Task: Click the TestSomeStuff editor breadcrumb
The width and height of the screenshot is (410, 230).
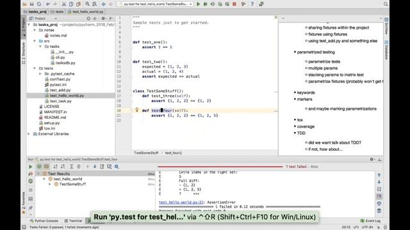Action: 146,153
